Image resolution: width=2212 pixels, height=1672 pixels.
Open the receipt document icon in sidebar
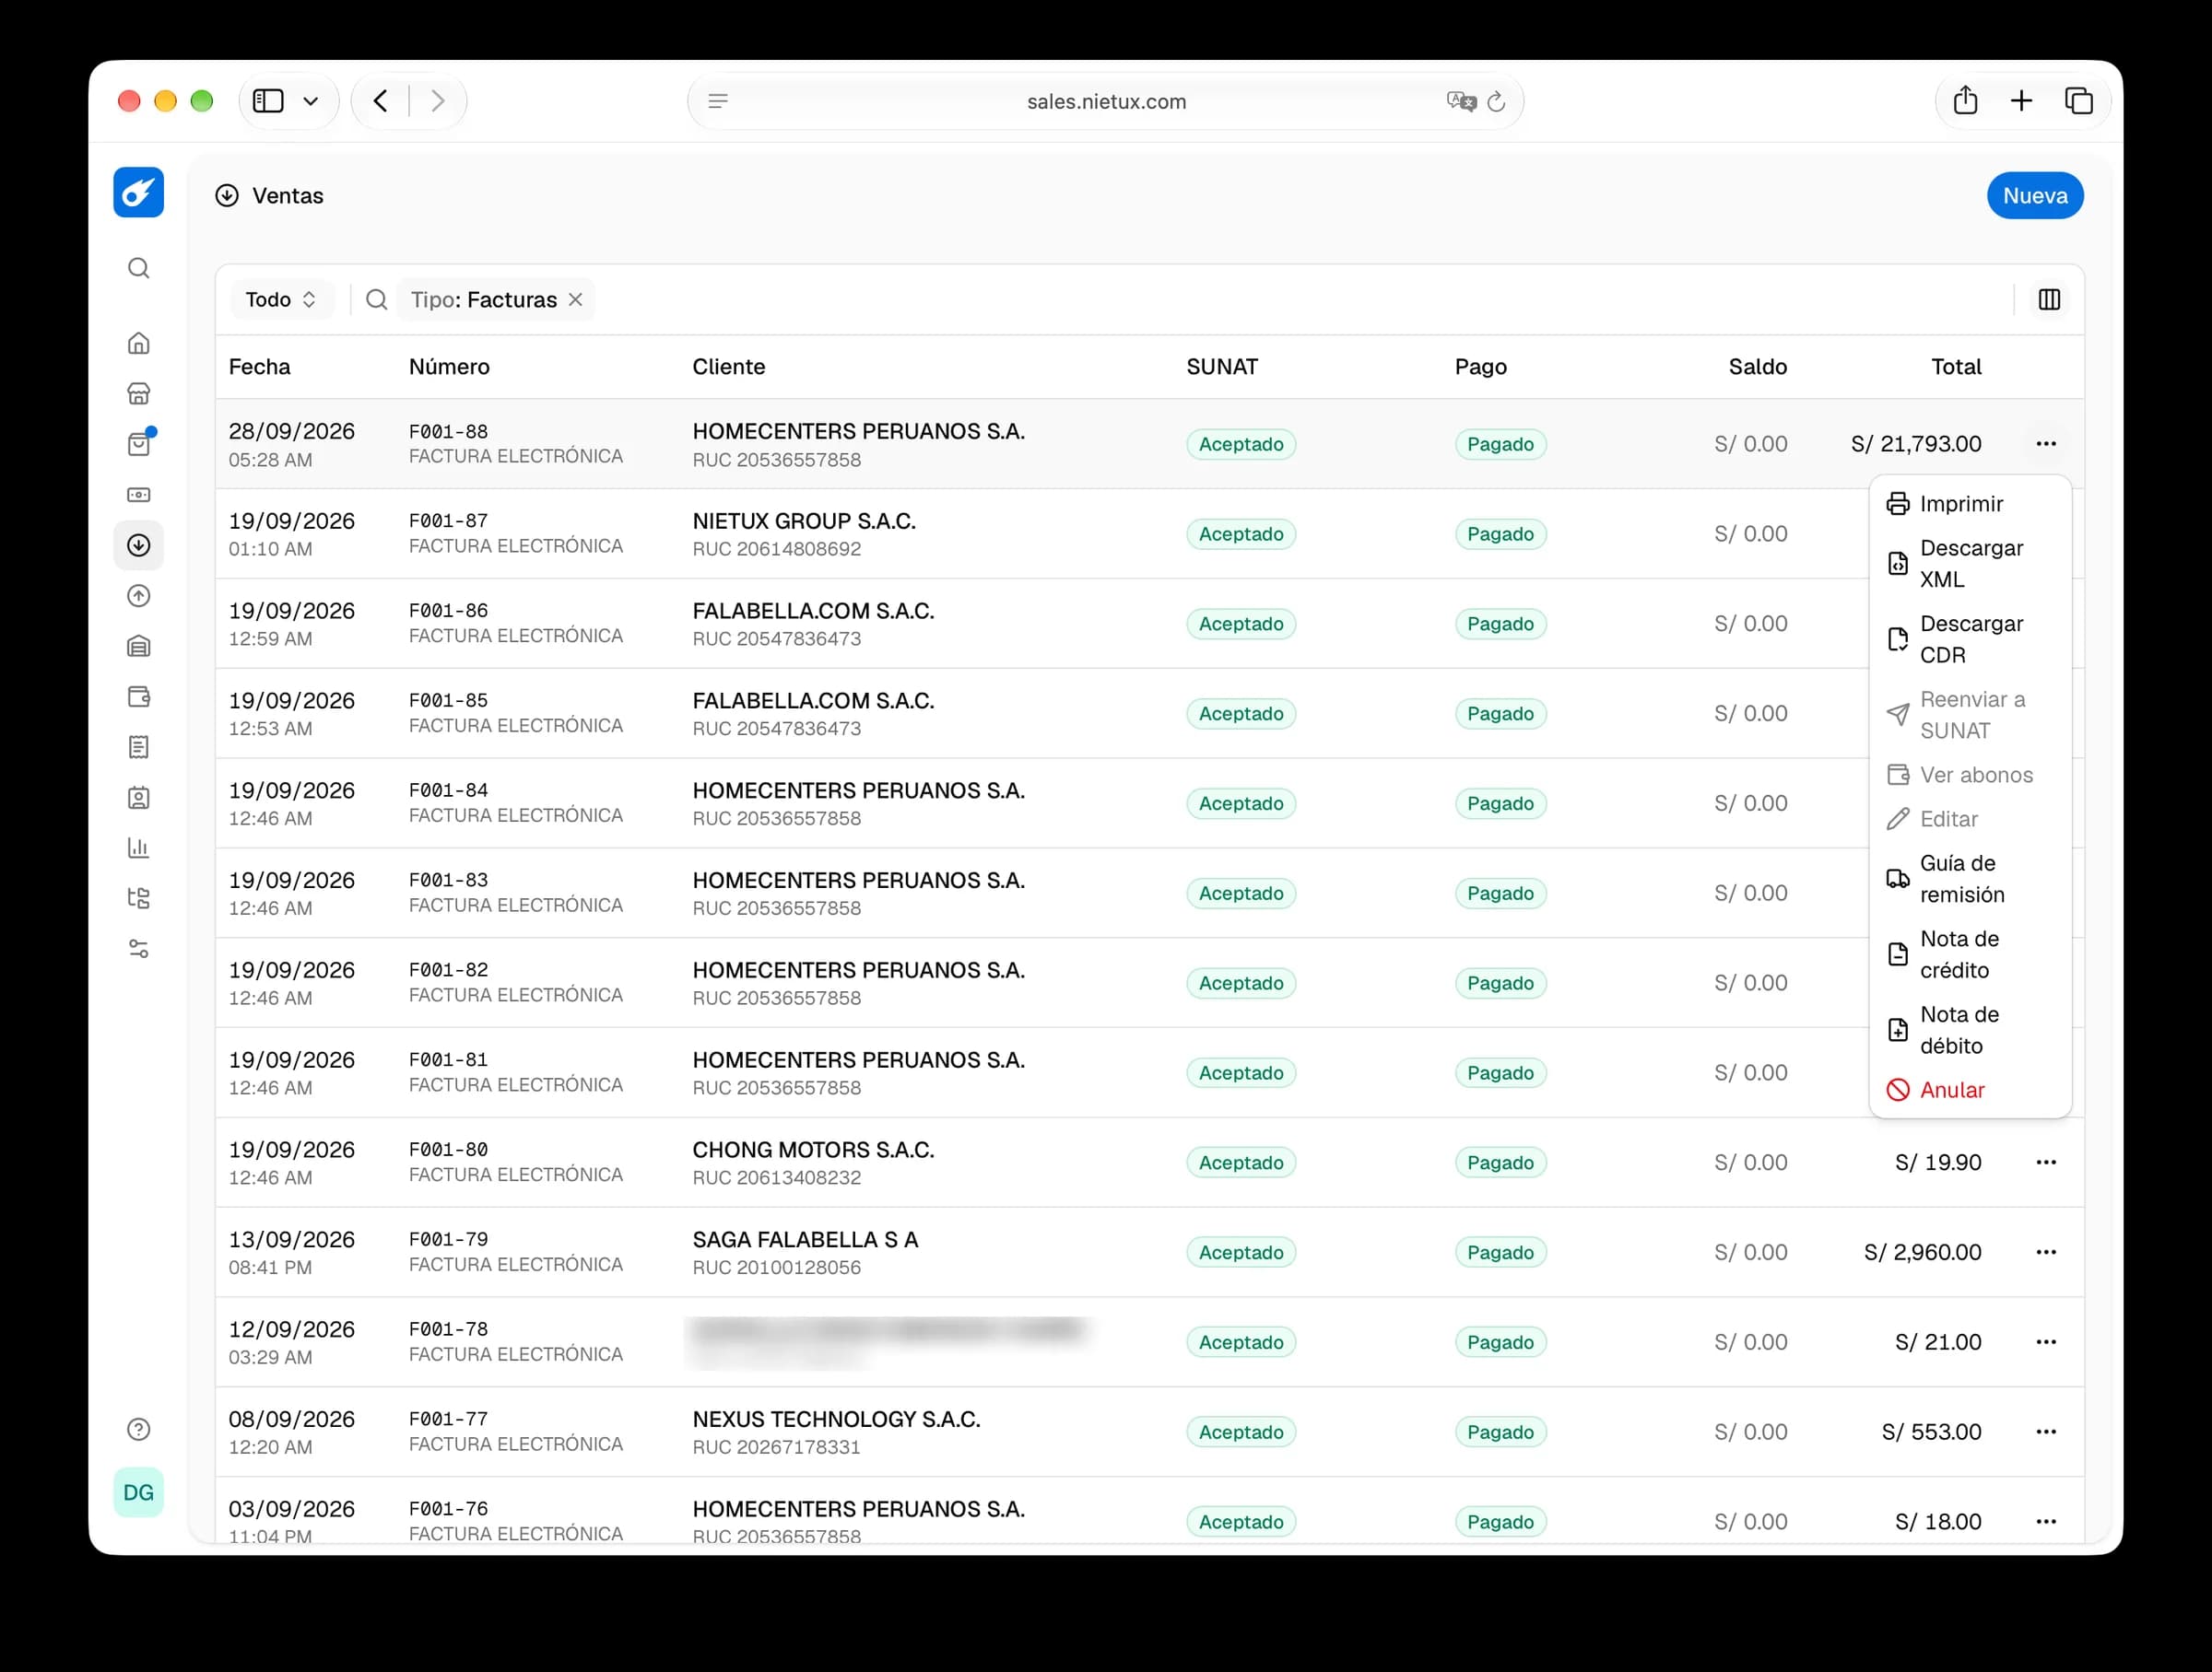139,747
